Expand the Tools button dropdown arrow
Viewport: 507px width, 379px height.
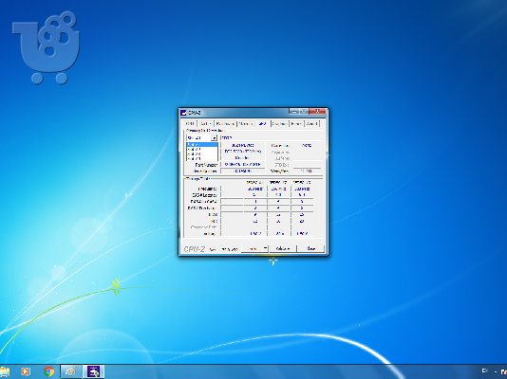[x=266, y=248]
